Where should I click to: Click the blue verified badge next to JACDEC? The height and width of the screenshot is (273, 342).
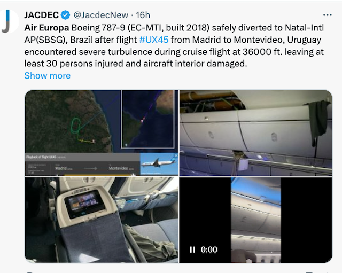[x=66, y=15]
